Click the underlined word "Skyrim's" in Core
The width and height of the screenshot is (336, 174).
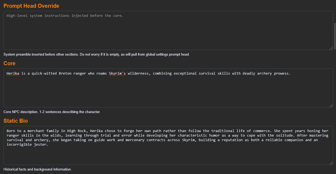(117, 73)
